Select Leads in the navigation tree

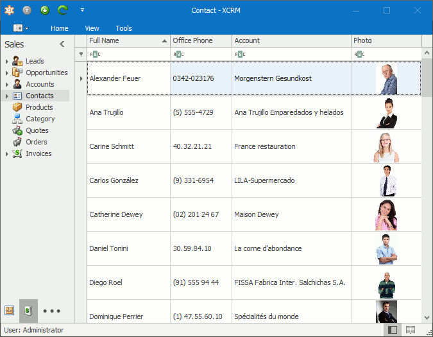tap(35, 61)
